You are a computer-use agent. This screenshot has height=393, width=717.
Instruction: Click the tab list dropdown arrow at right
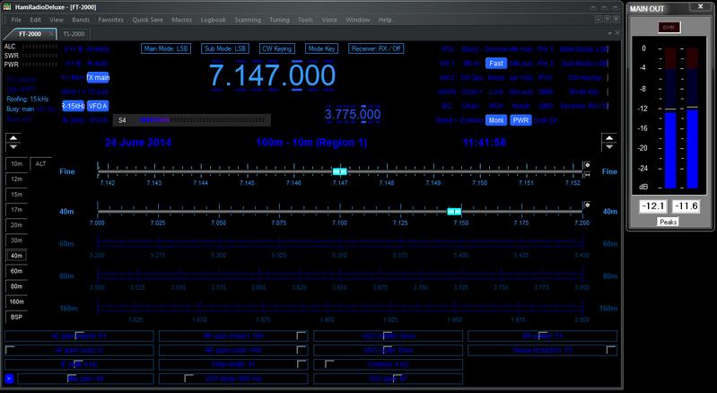[609, 33]
